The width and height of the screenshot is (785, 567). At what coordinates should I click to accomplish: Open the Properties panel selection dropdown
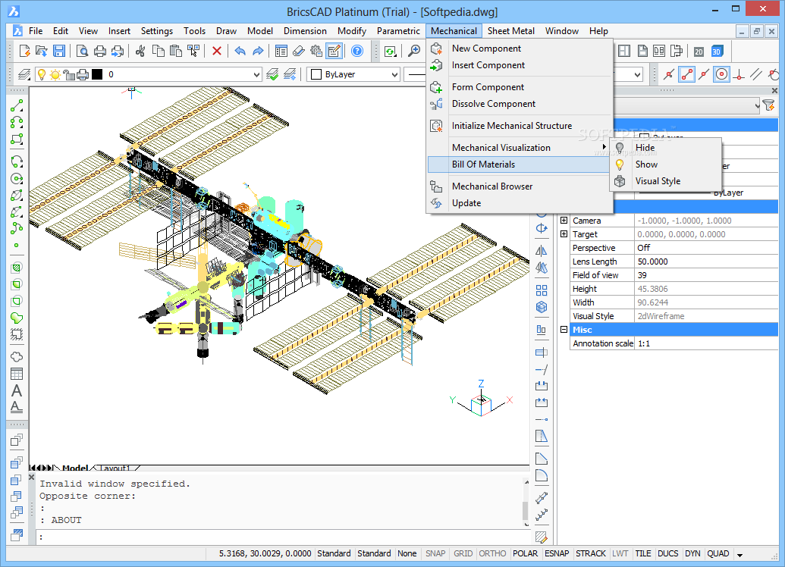click(757, 105)
